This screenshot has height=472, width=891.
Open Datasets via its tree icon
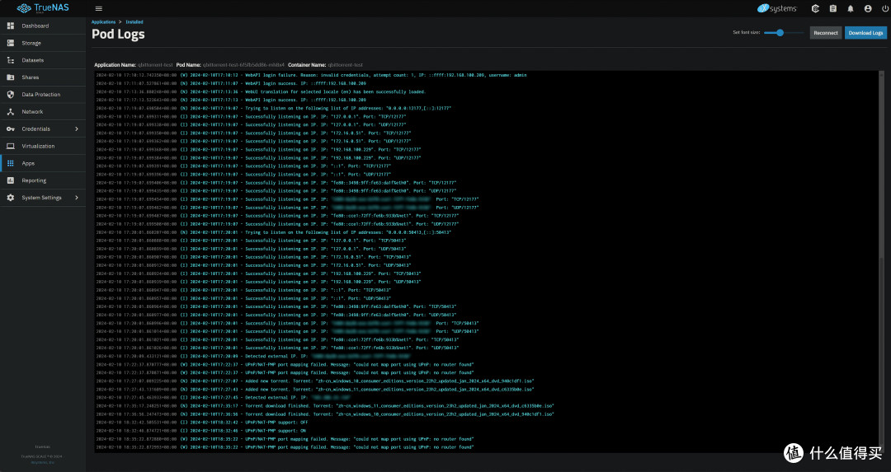coord(10,60)
